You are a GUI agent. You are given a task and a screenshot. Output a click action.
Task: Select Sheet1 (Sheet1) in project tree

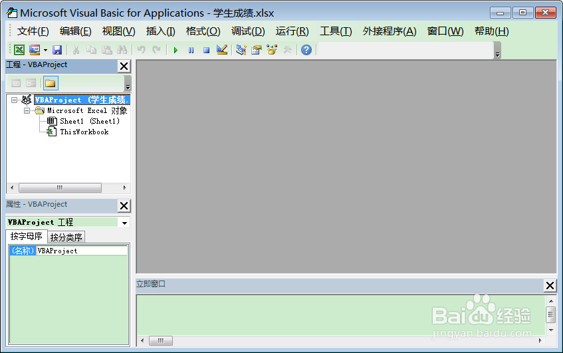click(90, 122)
